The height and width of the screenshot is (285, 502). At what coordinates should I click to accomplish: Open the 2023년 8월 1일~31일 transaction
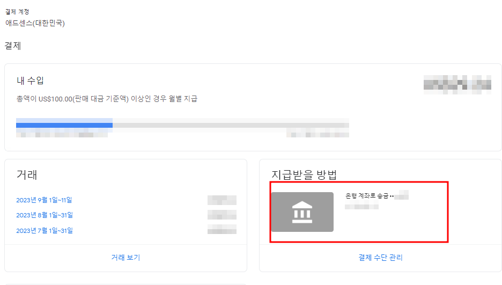tap(45, 215)
